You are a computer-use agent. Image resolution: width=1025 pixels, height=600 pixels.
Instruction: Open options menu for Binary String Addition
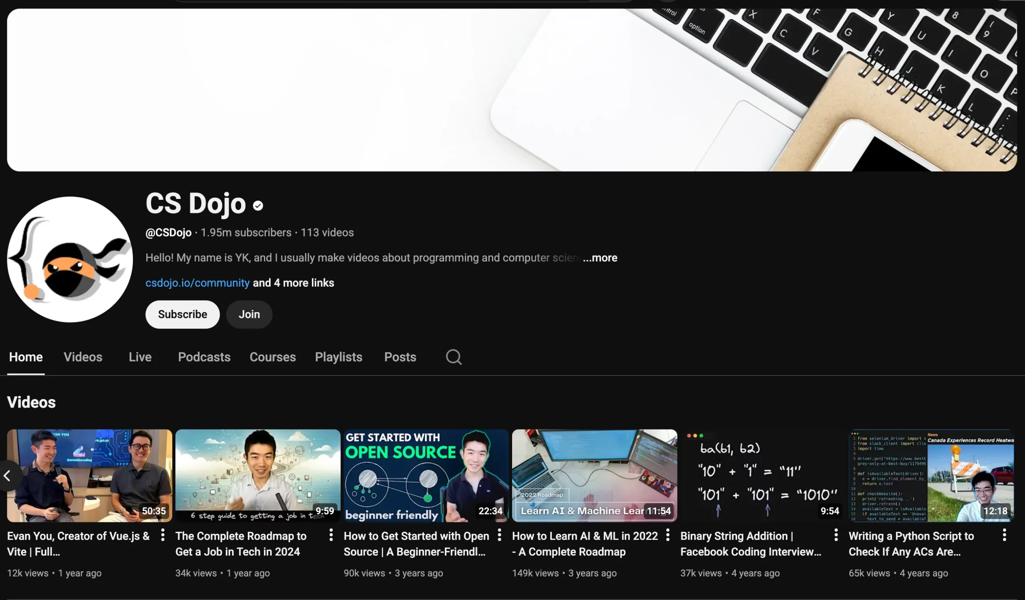pos(836,535)
